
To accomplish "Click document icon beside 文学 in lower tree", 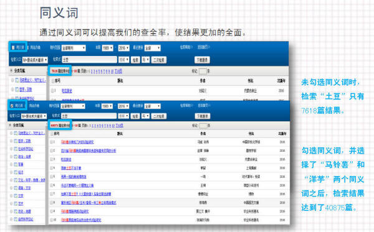I will click(16, 196).
